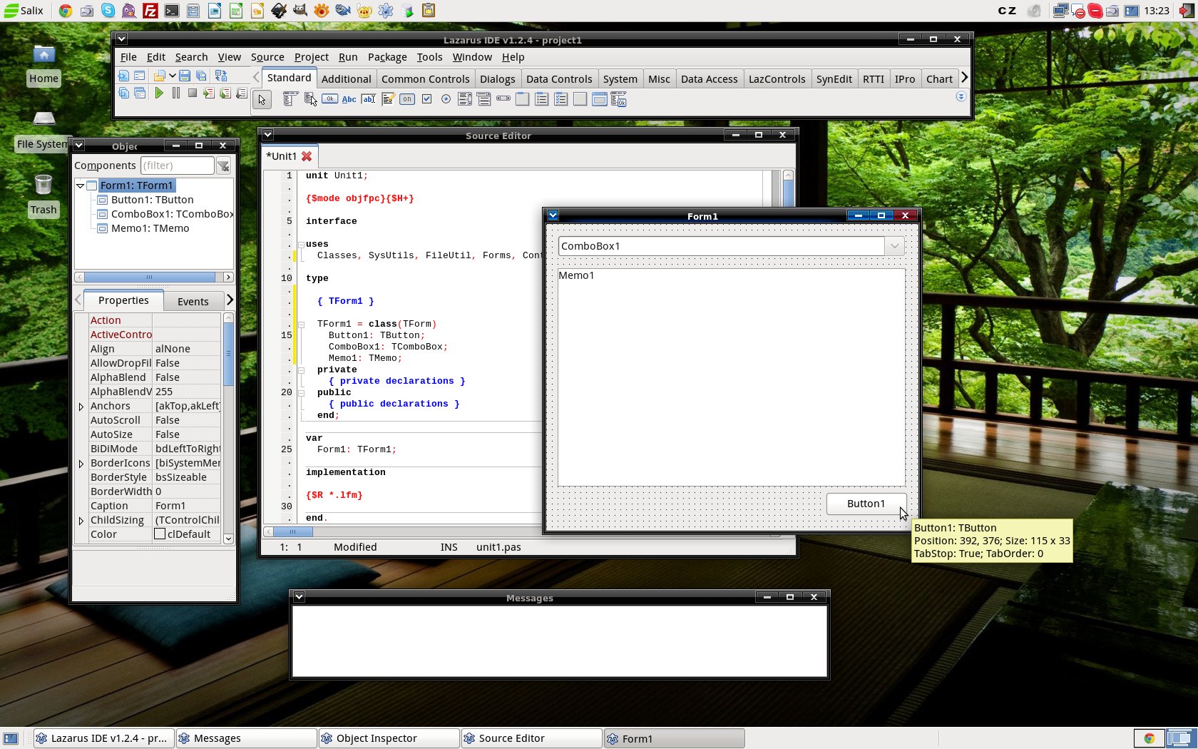Viewport: 1198px width, 749px height.
Task: Expand the ChildSizing property
Action: click(81, 521)
